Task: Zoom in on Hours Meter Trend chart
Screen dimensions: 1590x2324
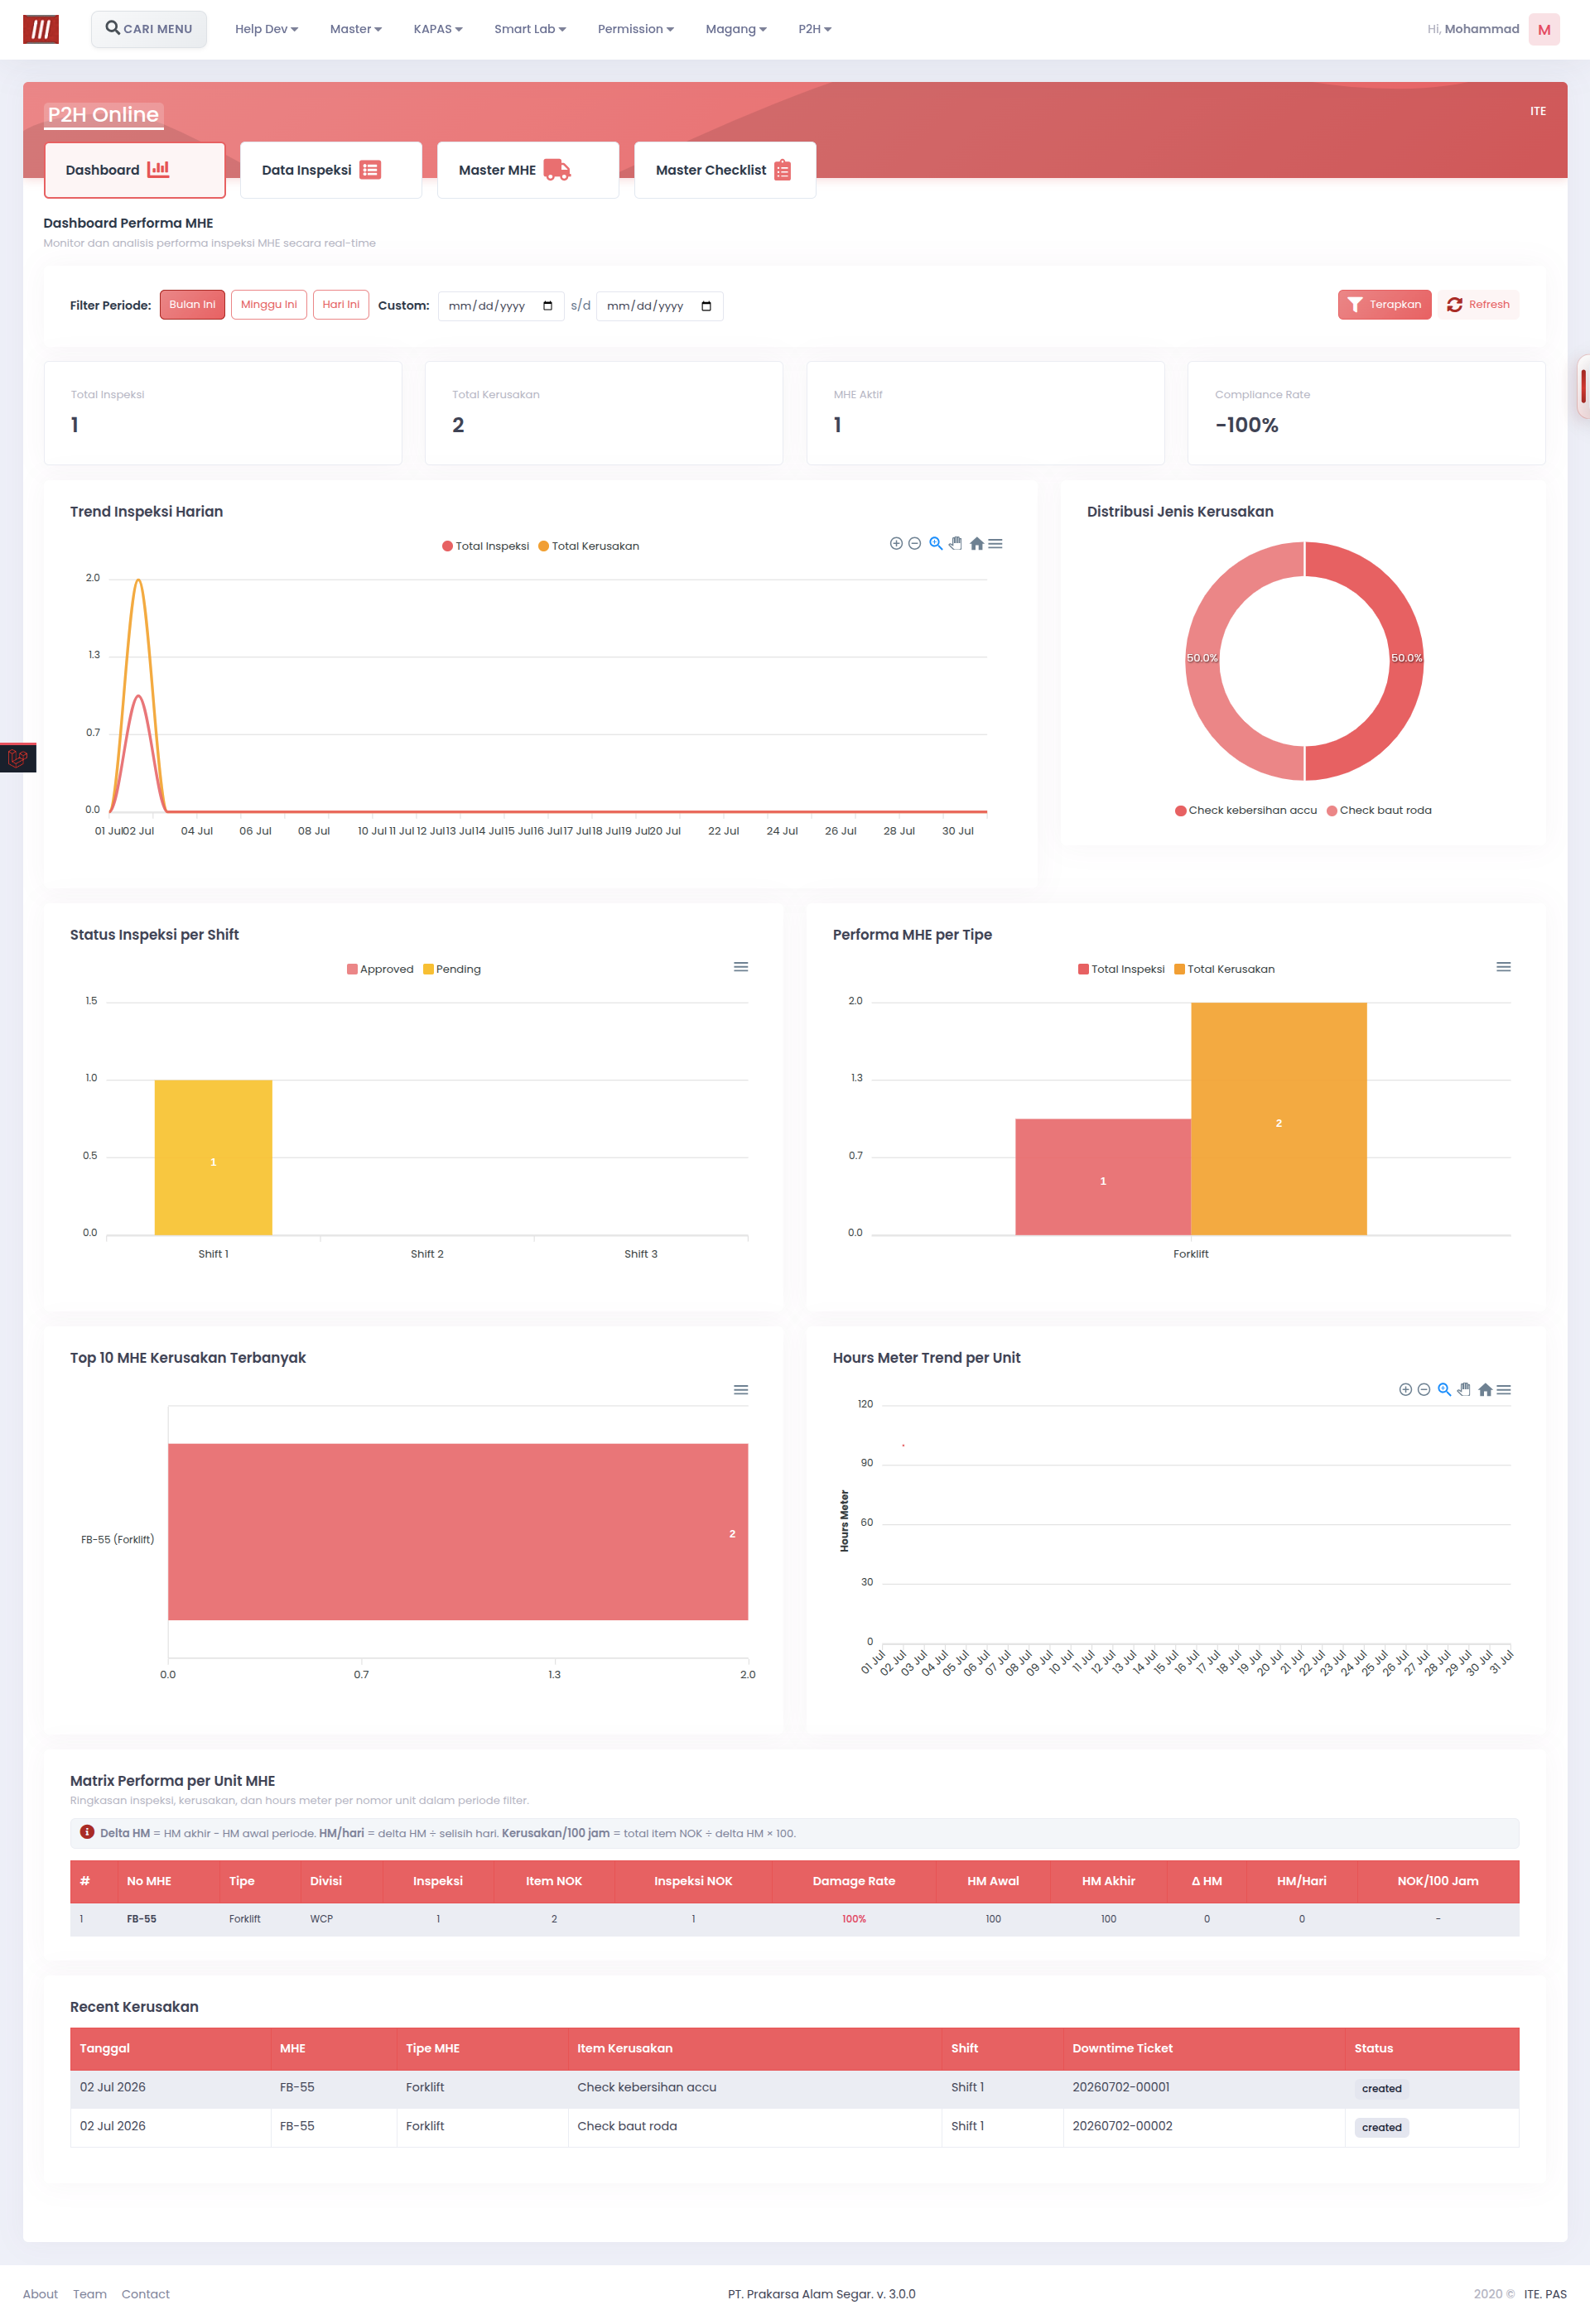Action: 1405,1390
